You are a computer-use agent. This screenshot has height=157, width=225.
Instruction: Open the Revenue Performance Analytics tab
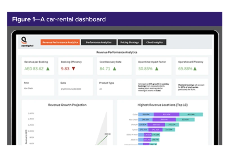click(60, 42)
